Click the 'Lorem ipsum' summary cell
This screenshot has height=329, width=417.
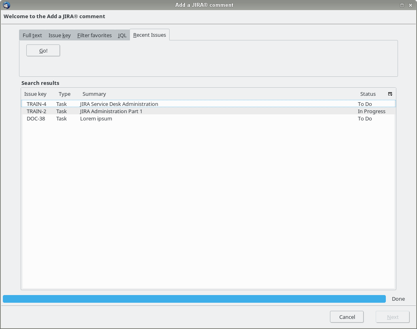[96, 119]
